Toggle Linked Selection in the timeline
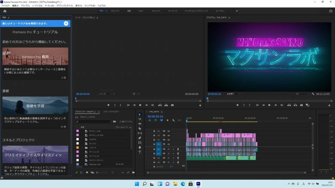 [161, 120]
